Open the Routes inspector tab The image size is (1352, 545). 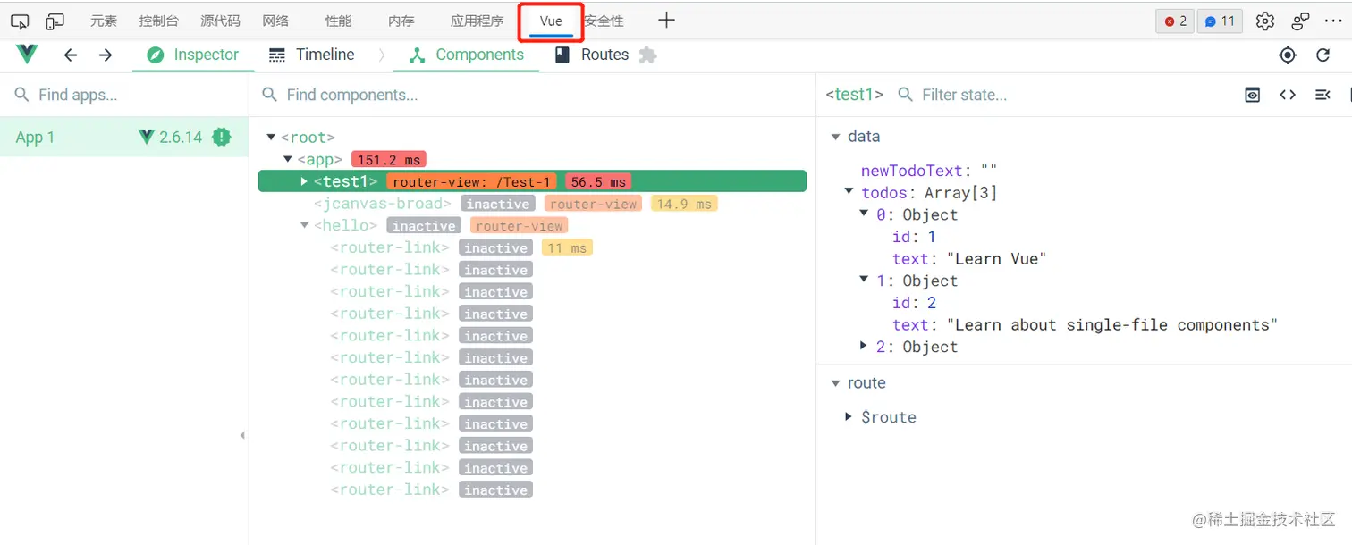click(591, 55)
